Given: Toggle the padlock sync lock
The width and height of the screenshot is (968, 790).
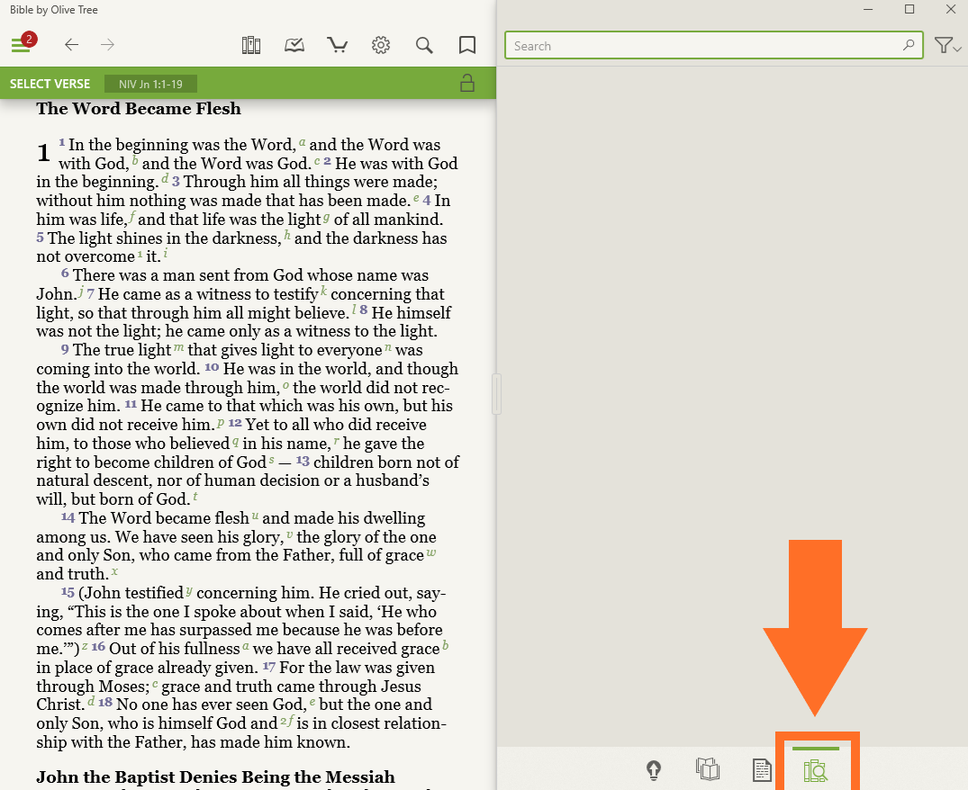Looking at the screenshot, I should (x=467, y=84).
